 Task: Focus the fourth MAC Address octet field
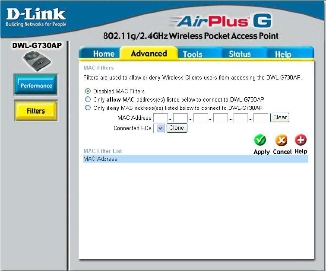[221, 118]
